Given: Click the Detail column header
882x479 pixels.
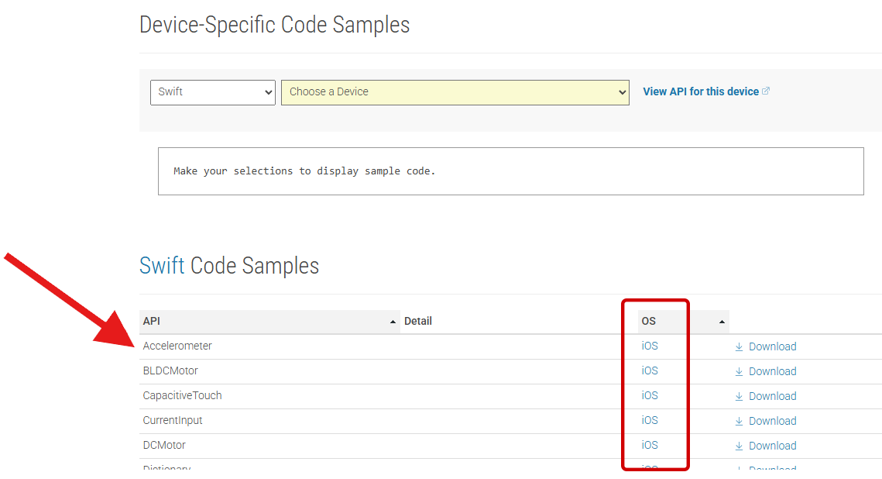Looking at the screenshot, I should click(418, 321).
